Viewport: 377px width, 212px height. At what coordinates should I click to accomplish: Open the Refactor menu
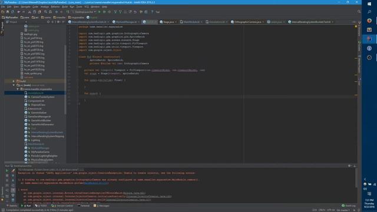click(55, 6)
